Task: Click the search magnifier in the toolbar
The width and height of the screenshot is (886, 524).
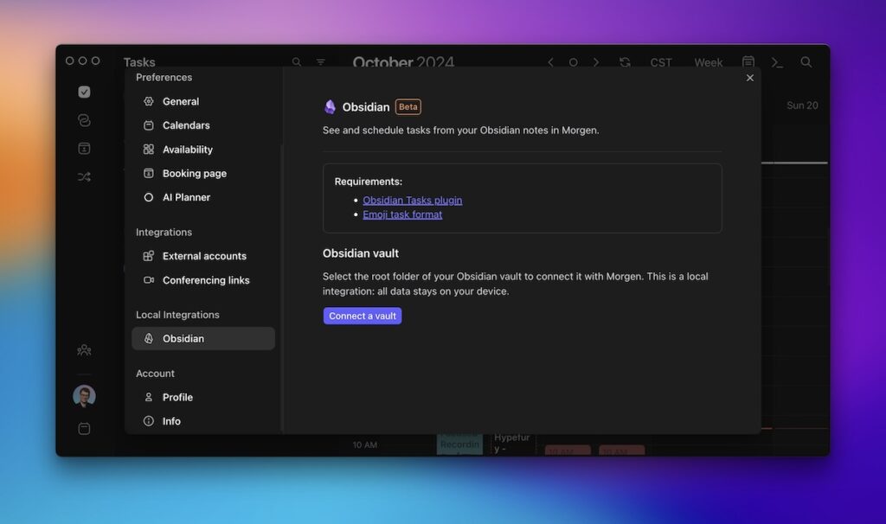Action: tap(297, 62)
